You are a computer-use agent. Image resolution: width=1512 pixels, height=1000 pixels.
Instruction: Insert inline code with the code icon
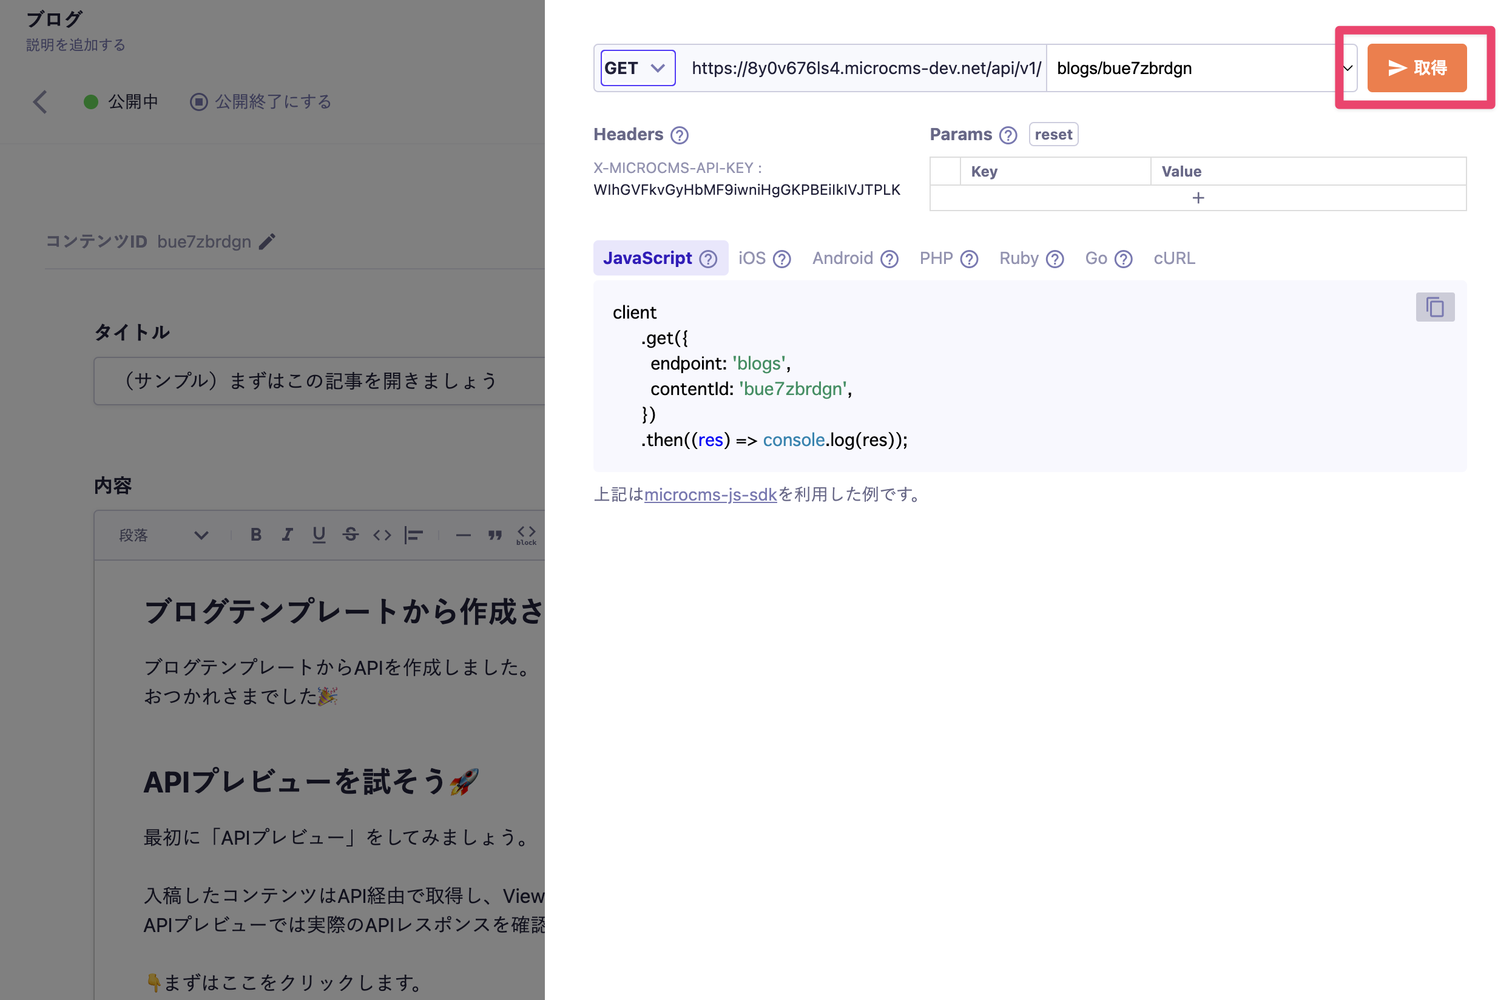coord(382,535)
